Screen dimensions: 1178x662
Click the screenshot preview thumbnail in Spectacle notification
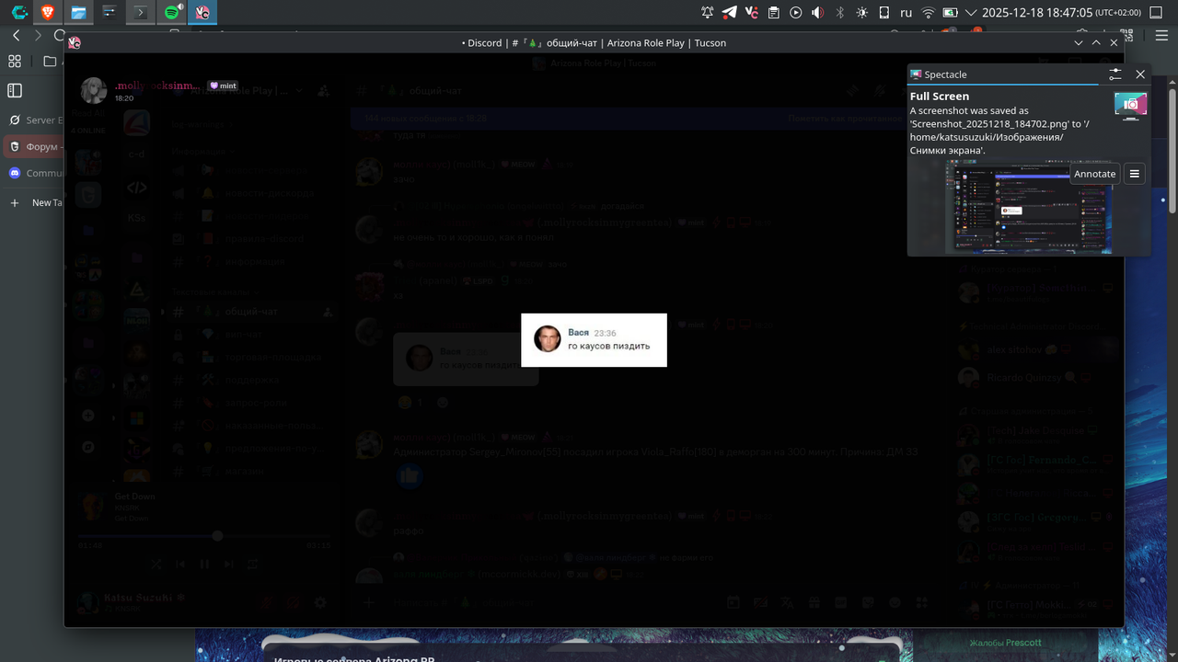coord(1029,207)
